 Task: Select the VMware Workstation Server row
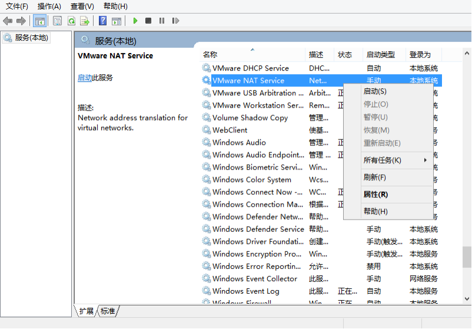coord(258,105)
